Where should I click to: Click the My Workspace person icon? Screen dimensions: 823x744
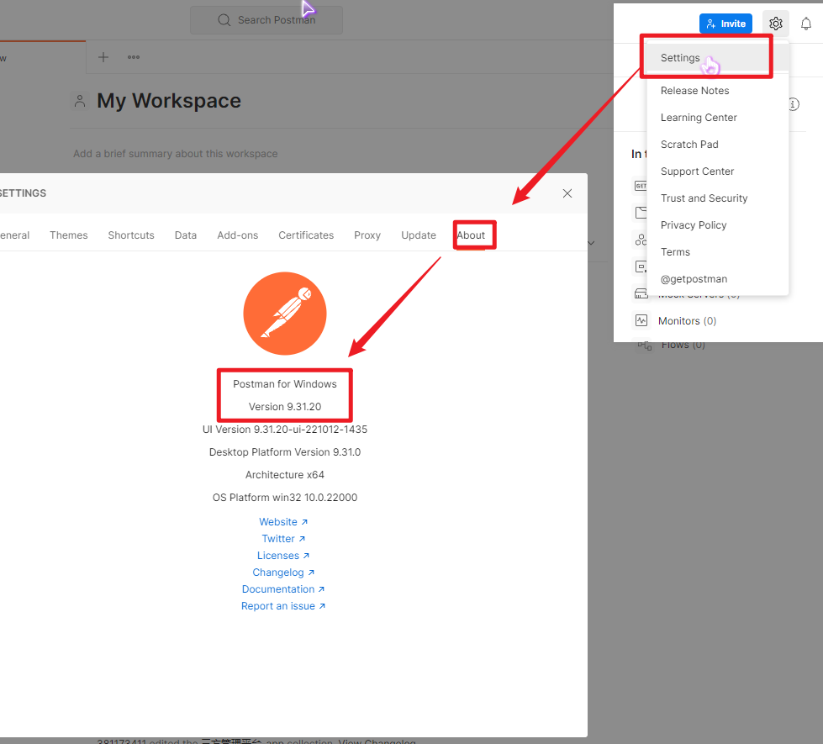tap(80, 102)
